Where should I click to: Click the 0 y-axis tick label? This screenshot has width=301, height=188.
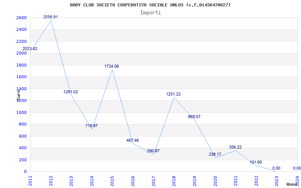[25, 172]
